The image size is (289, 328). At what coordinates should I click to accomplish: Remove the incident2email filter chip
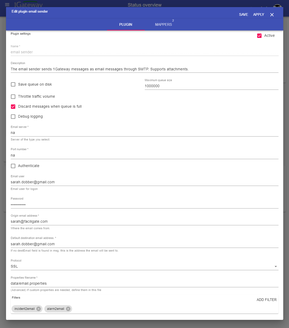point(39,309)
